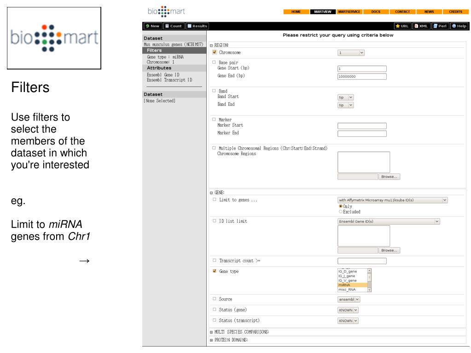Check the ID list limit checkbox
This screenshot has height=353, width=471.
(215, 220)
